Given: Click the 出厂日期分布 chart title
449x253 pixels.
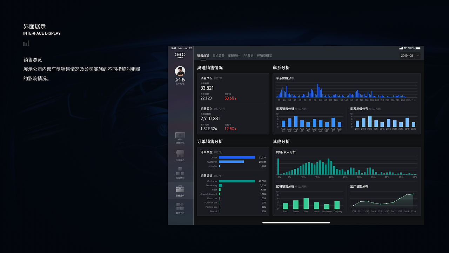Looking at the screenshot, I should pos(359,187).
